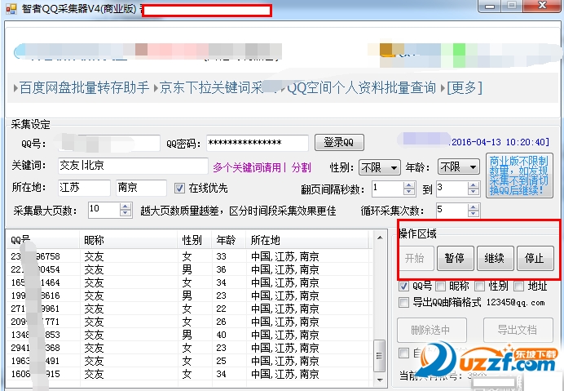This screenshot has height=391, width=564.
Task: Click the 商业版不限制数量 notice button
Action: [519, 176]
